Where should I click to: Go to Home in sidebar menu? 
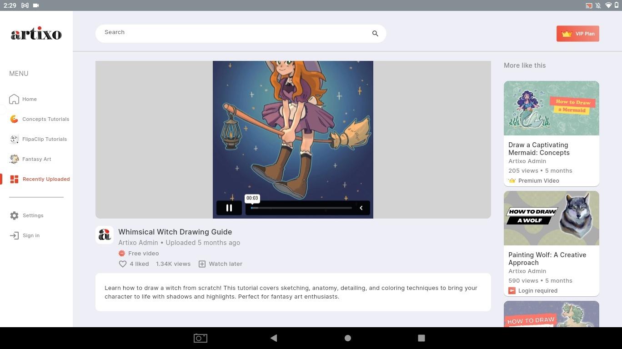pyautogui.click(x=29, y=99)
